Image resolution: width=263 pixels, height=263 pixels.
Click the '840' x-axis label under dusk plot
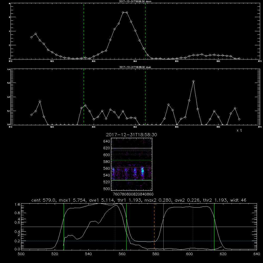click(x=135, y=127)
